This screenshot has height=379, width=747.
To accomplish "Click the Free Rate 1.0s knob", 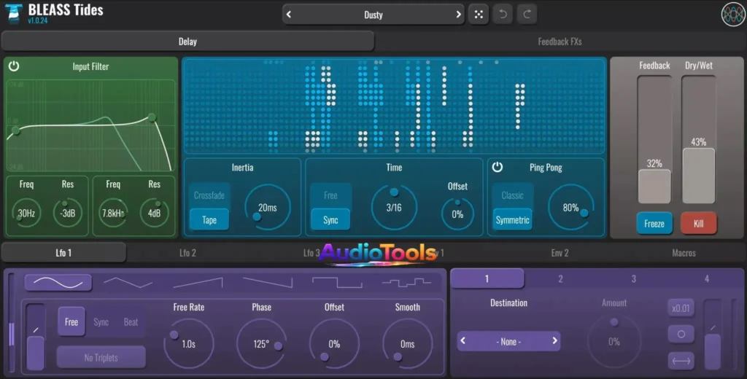I will 189,344.
